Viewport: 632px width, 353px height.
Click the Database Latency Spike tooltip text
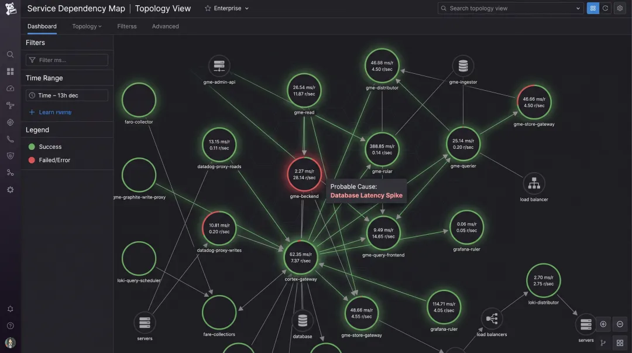tap(366, 196)
